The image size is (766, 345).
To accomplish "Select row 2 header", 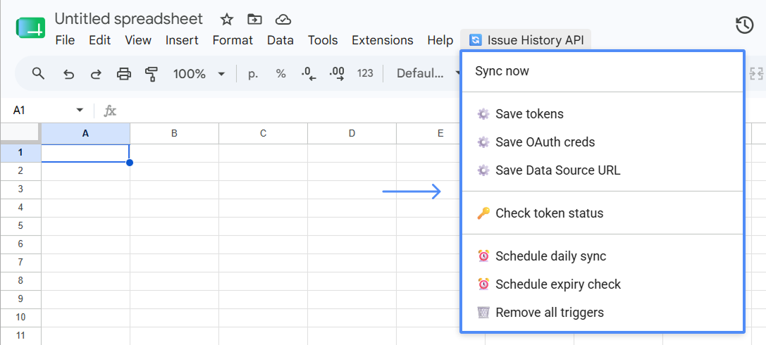I will click(x=20, y=171).
